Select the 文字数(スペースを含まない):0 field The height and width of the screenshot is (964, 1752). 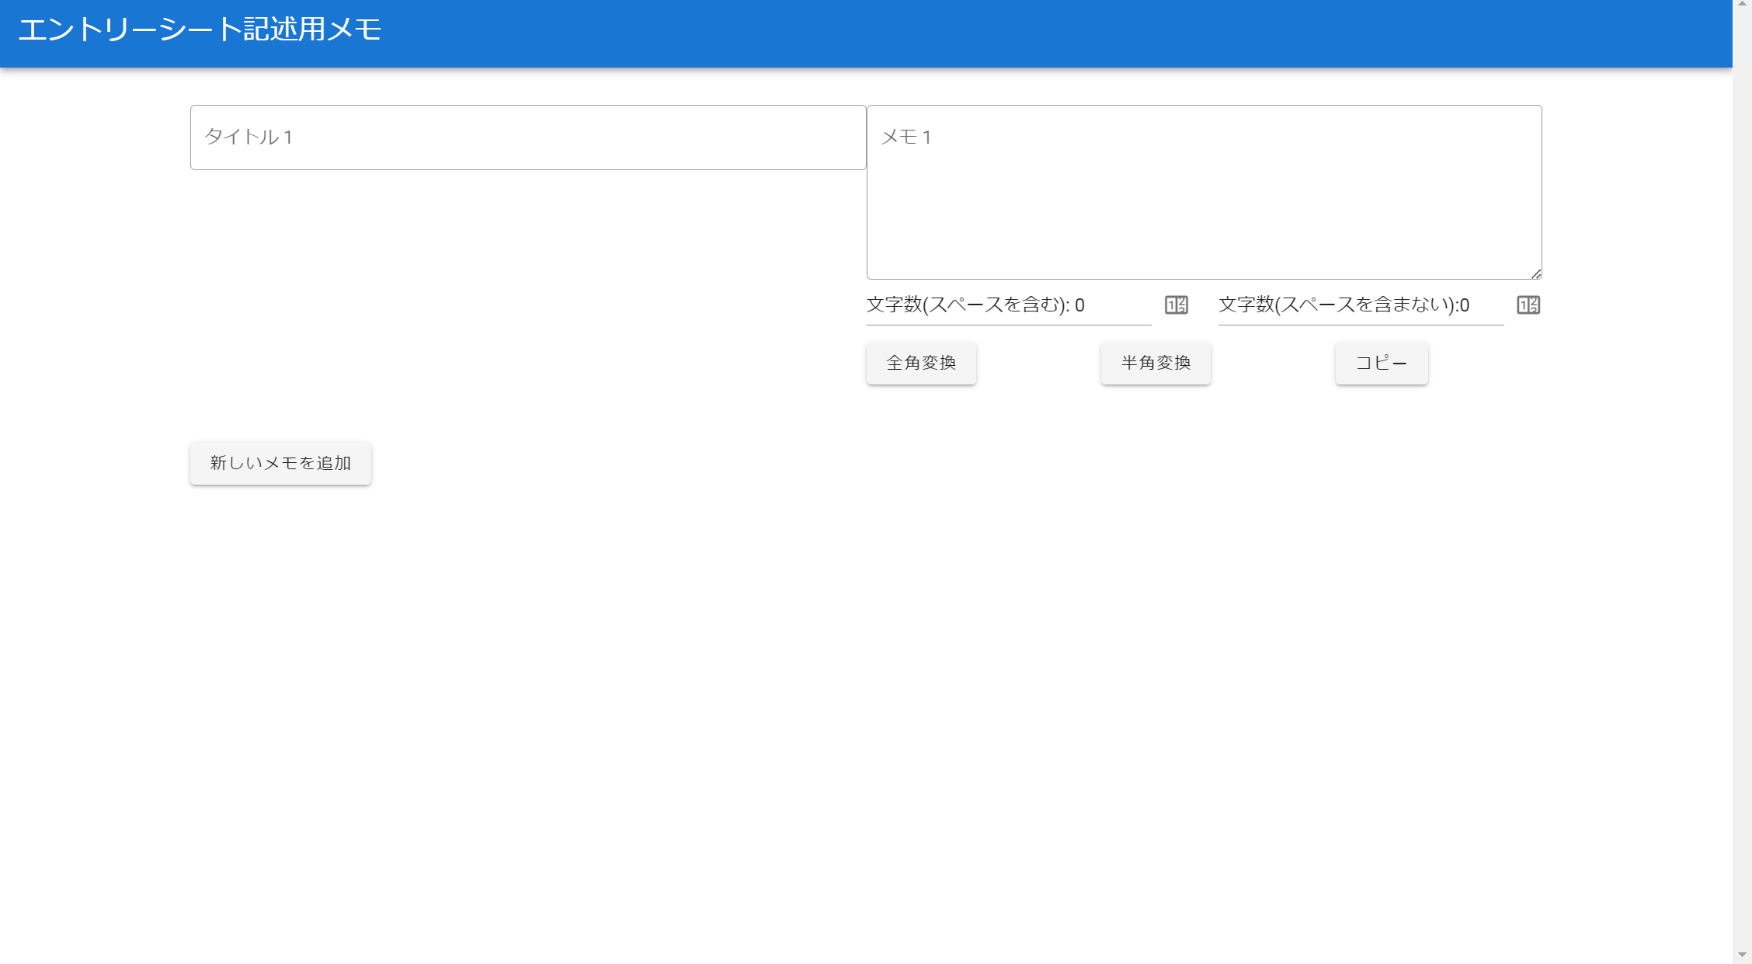pos(1361,305)
